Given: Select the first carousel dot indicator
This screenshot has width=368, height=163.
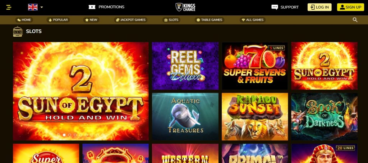Looking at the screenshot, I should (59, 135).
